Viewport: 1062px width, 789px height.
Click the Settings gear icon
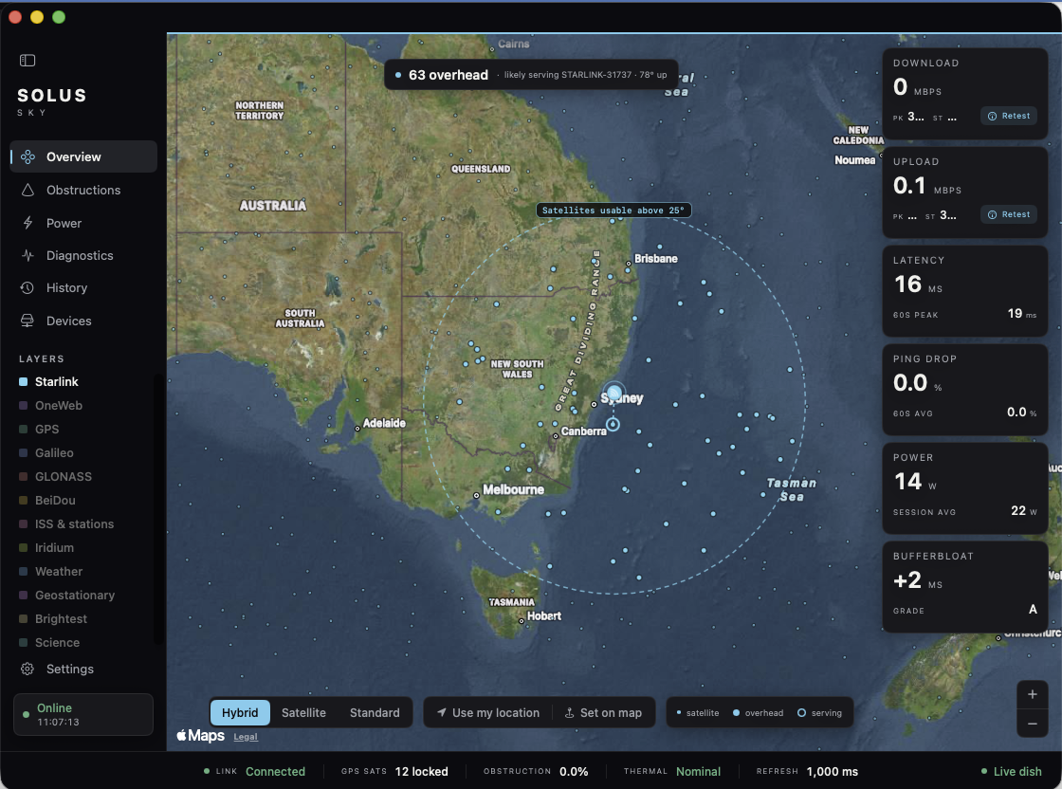click(x=27, y=670)
